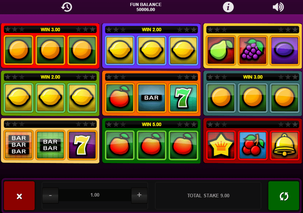
Task: Click the red X cancel button
Action: pos(19,196)
